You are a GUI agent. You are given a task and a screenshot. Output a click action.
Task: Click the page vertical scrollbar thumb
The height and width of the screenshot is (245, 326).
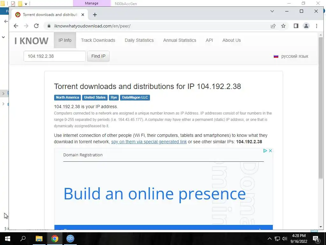pyautogui.click(x=321, y=108)
